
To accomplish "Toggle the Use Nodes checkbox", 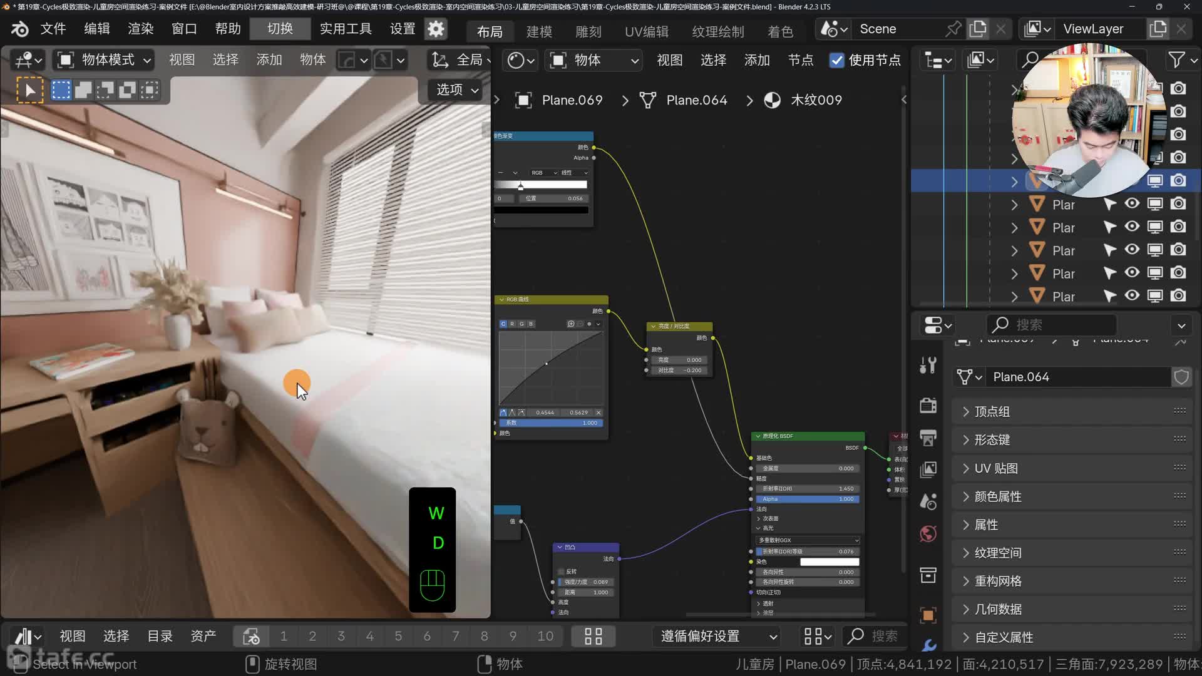I will pyautogui.click(x=836, y=60).
